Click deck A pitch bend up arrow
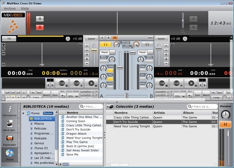 (x=87, y=46)
